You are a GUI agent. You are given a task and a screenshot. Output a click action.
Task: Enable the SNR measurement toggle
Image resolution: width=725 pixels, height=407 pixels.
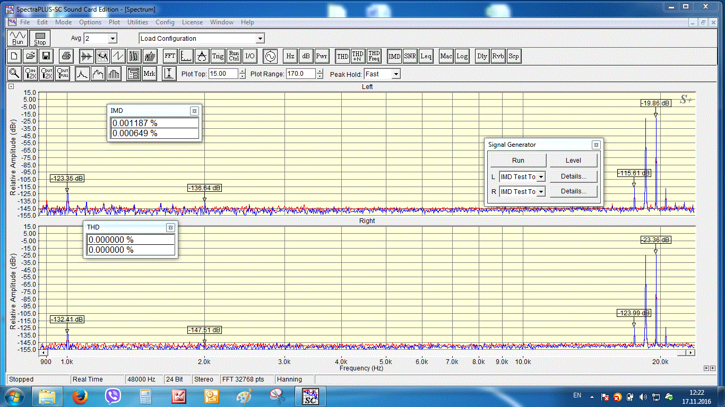tap(410, 56)
